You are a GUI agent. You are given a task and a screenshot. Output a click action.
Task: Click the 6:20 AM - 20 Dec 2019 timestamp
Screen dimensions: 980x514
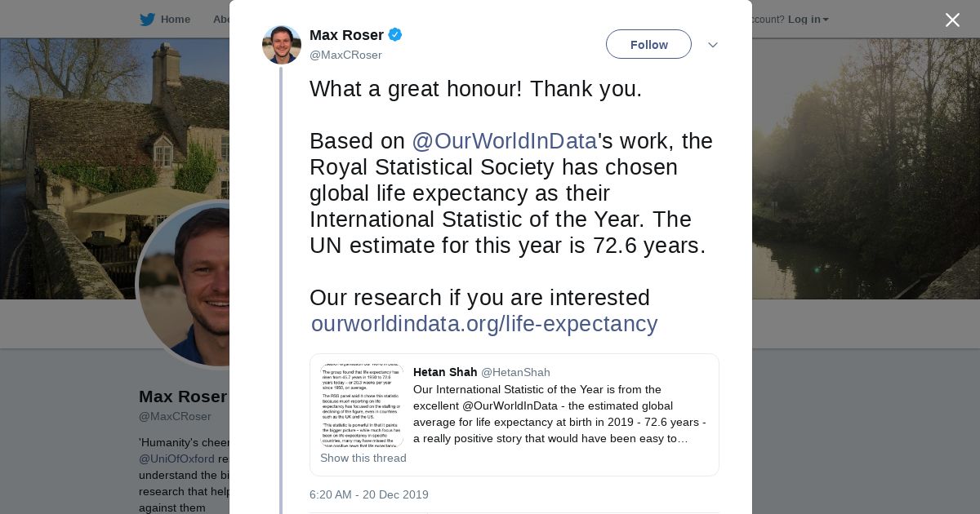[369, 494]
